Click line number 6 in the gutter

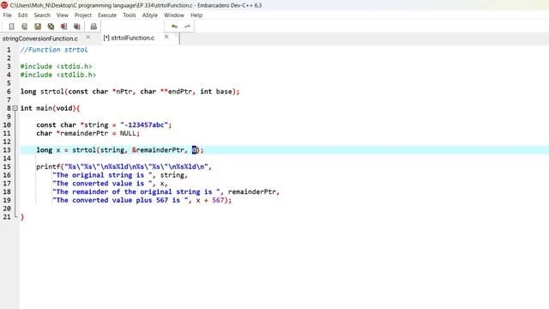[9, 92]
